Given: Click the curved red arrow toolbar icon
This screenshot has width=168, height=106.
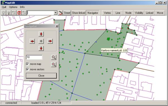Looking at the screenshot, I should (60, 13).
